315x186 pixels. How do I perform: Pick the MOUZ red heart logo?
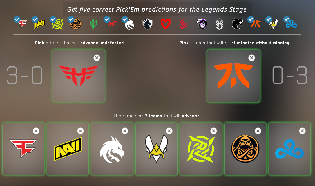click(165, 24)
